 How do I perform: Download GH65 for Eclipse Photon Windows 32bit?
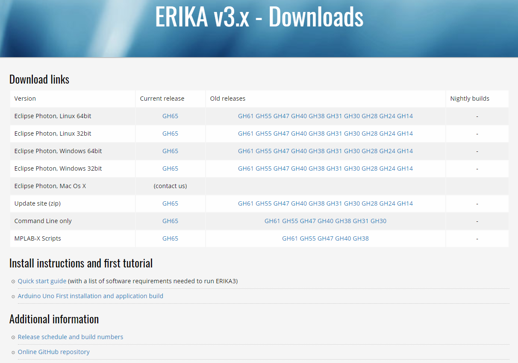[170, 168]
